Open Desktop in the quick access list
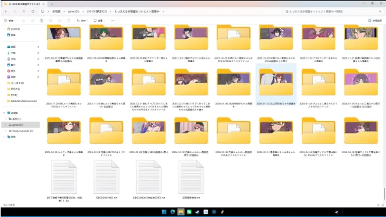The image size is (386, 217). (11, 47)
